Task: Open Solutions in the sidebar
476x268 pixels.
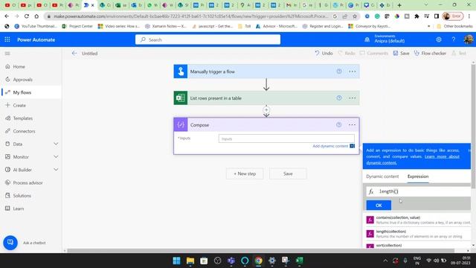Action: pyautogui.click(x=22, y=196)
